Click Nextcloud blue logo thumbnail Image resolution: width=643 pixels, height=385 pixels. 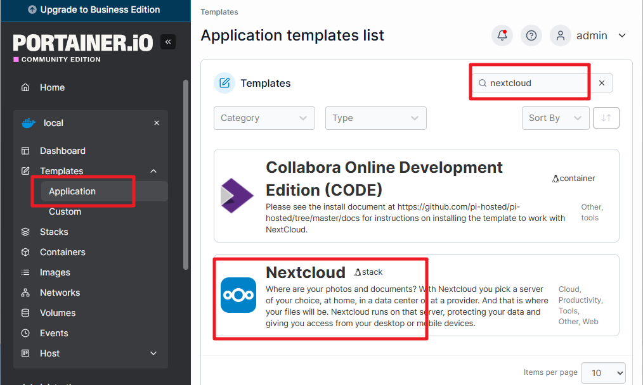pos(238,295)
